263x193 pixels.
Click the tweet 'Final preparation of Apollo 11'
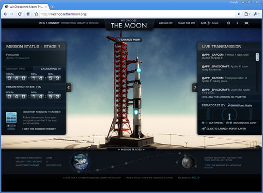(224, 80)
